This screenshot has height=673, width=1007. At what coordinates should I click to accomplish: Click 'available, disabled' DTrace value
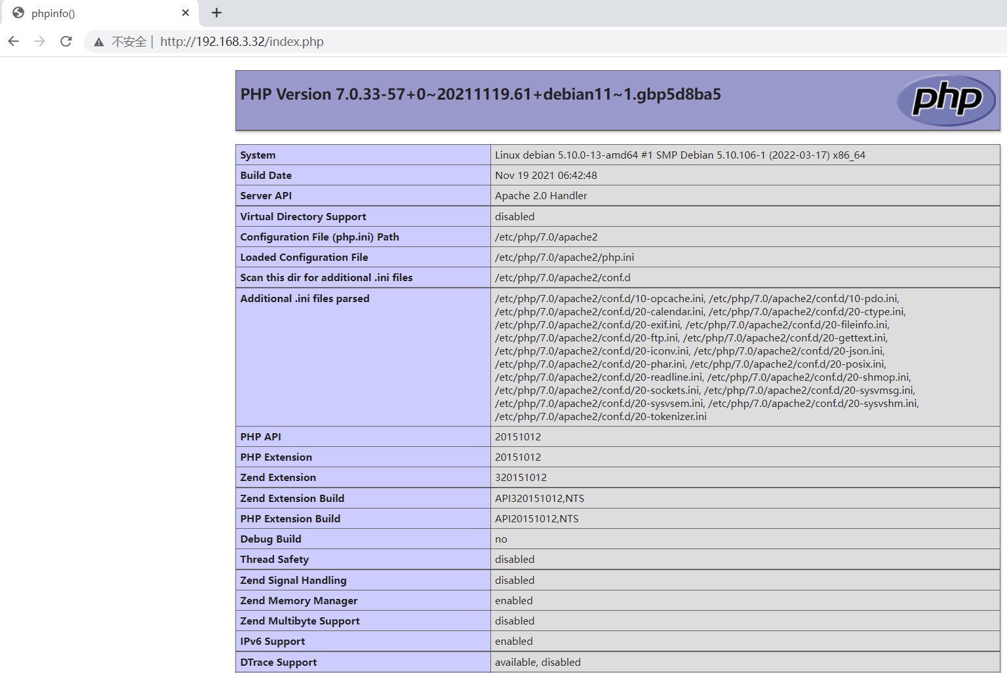(x=538, y=663)
